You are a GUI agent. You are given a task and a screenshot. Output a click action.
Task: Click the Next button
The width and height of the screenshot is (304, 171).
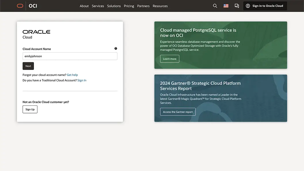(x=28, y=66)
